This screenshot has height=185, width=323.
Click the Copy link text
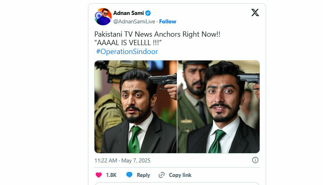coord(180,175)
